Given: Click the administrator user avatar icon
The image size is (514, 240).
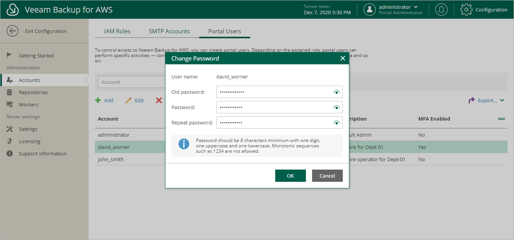Looking at the screenshot, I should [x=370, y=10].
